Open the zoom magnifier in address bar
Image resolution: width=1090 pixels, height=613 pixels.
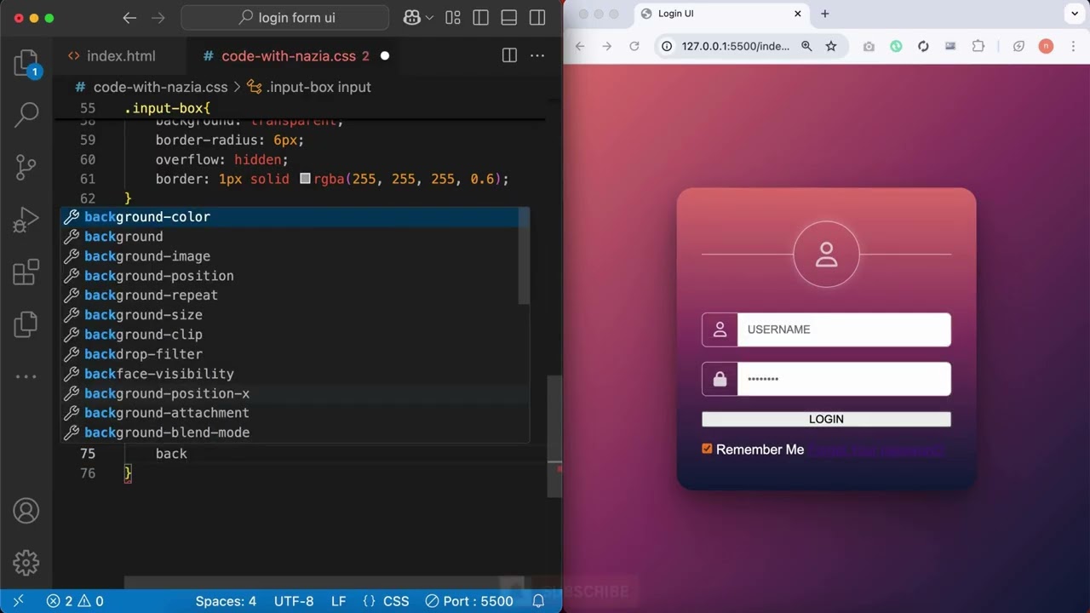(806, 46)
